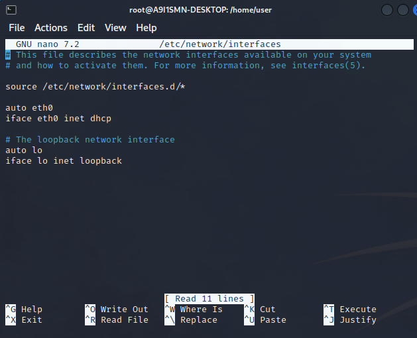Click the 'iface lo inet loopback' line
Screen dimensions: 417x338
coord(64,161)
